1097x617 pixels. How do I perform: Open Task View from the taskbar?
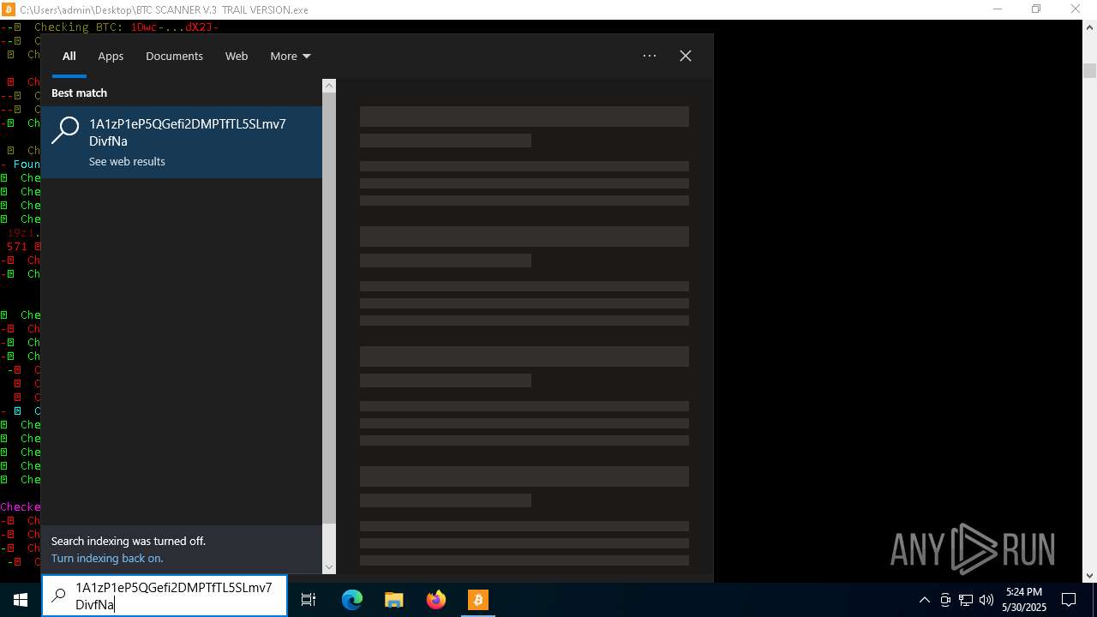click(309, 600)
